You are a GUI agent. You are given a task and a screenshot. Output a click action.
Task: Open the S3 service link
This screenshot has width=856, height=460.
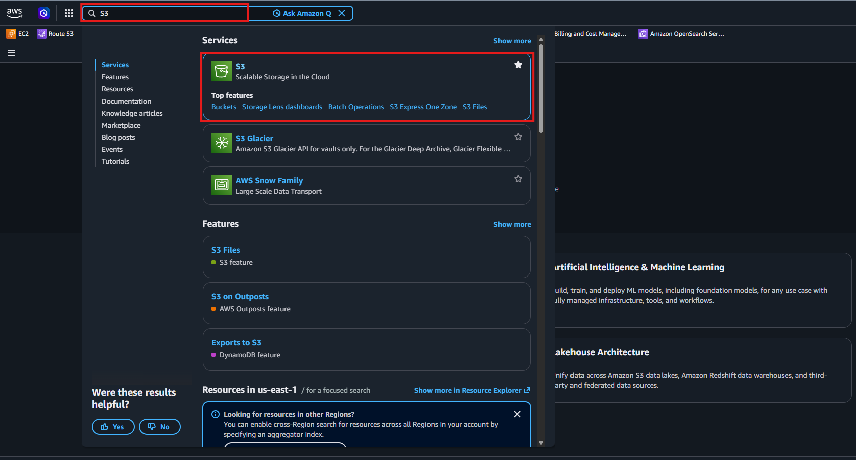coord(240,66)
